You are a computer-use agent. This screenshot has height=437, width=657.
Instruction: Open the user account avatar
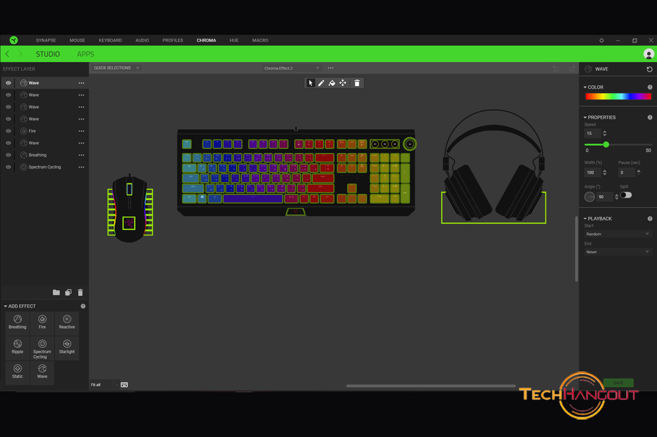[649, 54]
